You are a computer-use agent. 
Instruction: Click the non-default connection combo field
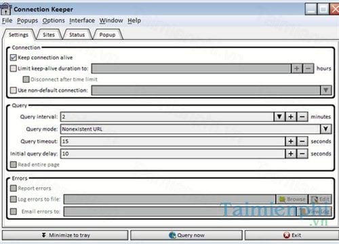tap(206, 90)
